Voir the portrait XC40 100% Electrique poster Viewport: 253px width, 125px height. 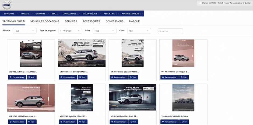pyautogui.click(x=184, y=77)
